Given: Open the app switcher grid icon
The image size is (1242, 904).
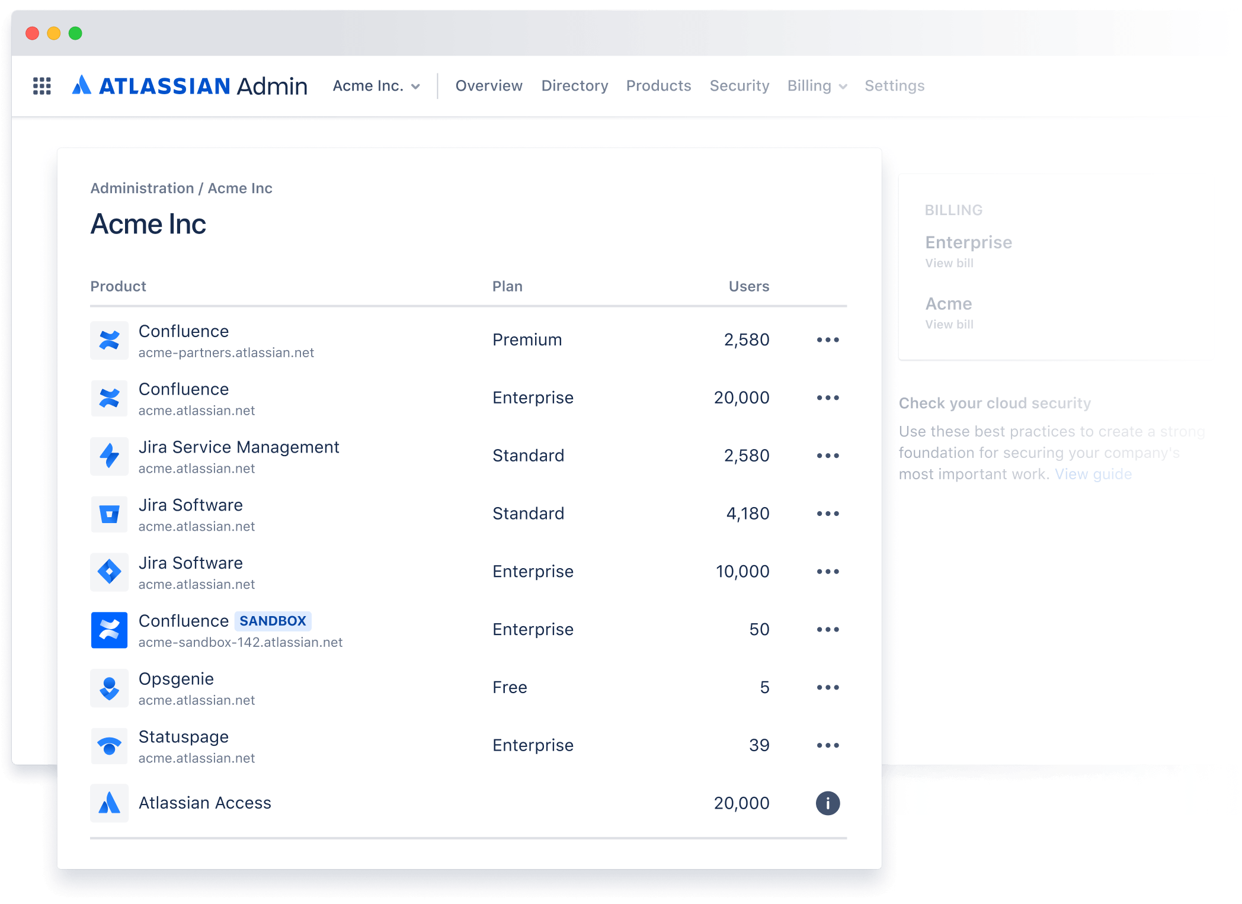Looking at the screenshot, I should pos(41,86).
